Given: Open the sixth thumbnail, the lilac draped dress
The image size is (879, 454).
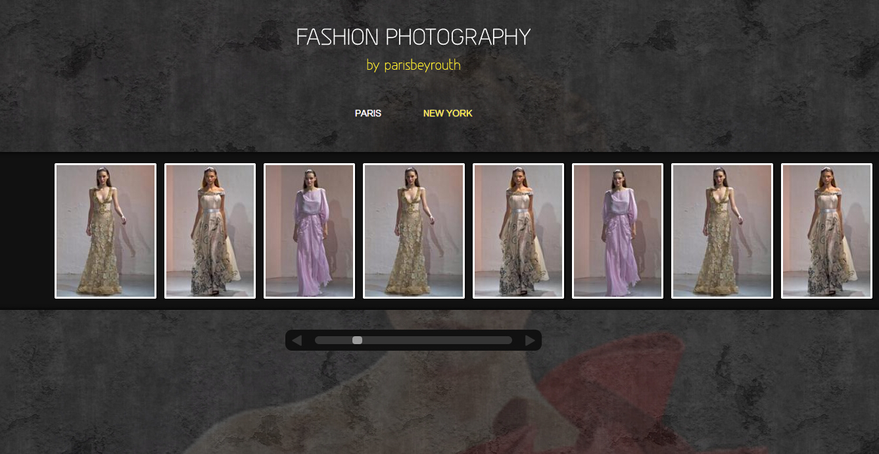Looking at the screenshot, I should click(x=617, y=231).
